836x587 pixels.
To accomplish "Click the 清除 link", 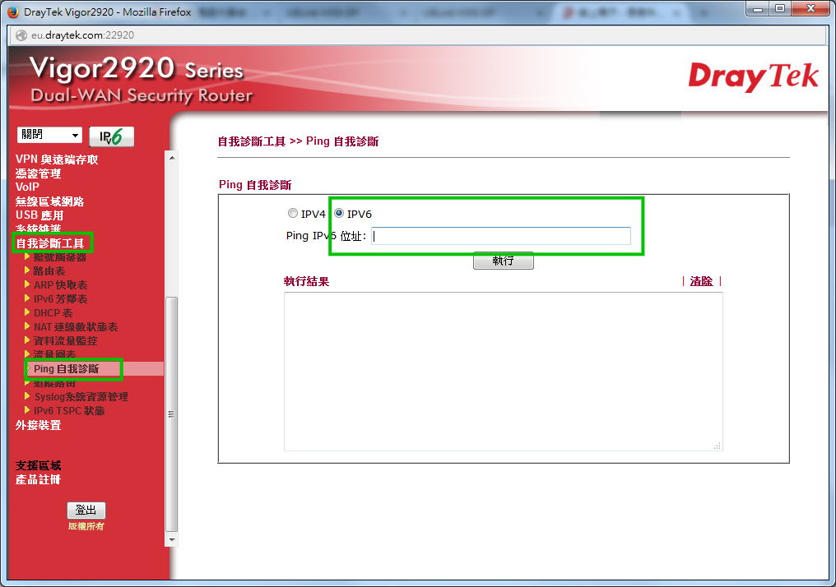I will (x=701, y=281).
